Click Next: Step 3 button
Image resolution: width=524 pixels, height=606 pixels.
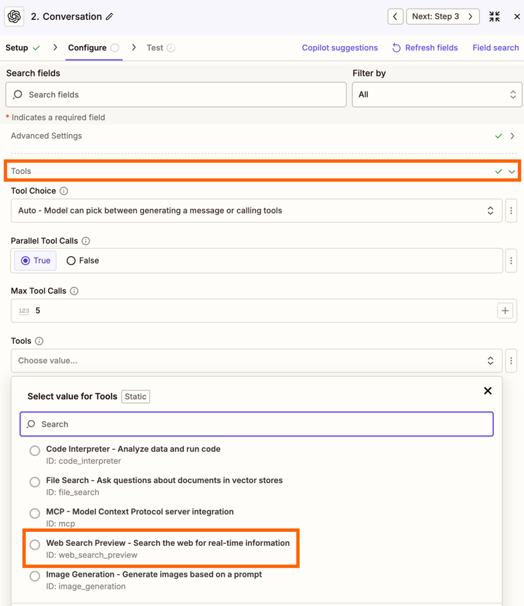[x=443, y=17]
